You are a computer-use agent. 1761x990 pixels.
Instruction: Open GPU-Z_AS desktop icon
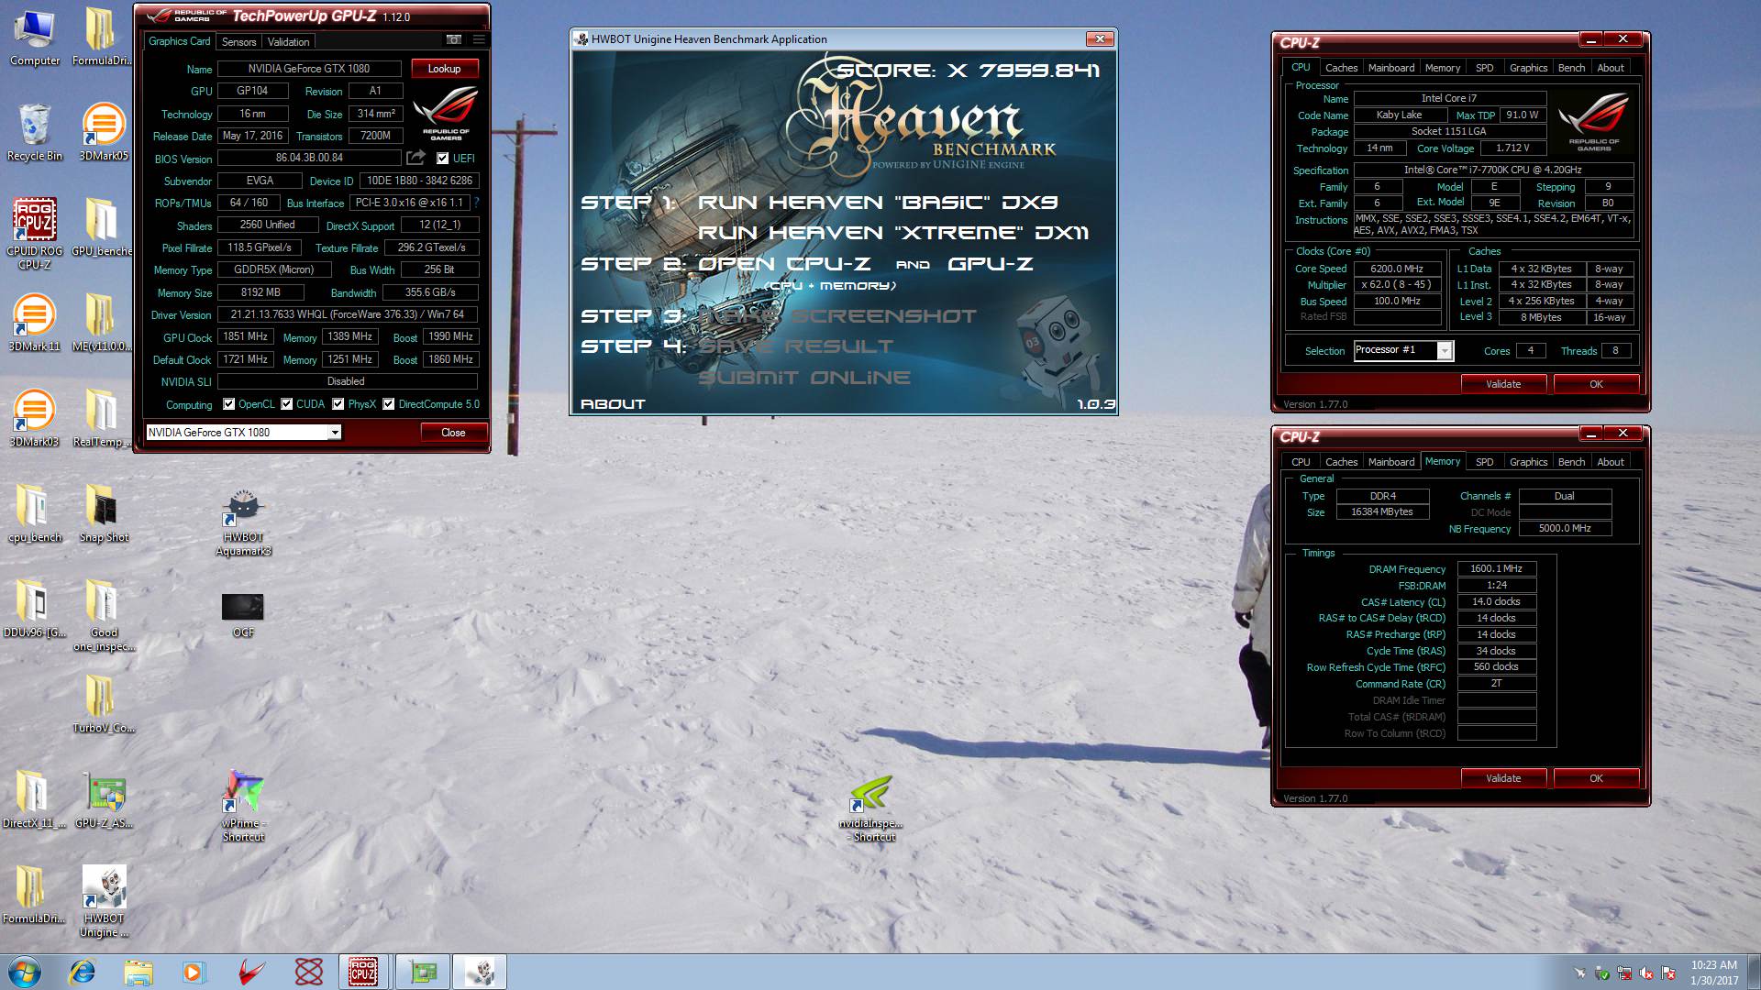click(105, 799)
